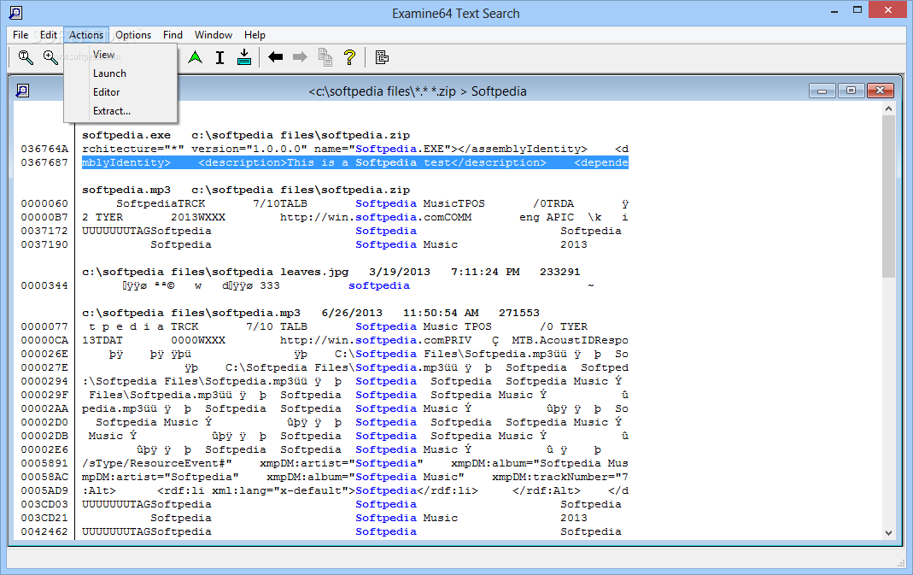Restore the search results child window
Image resolution: width=913 pixels, height=575 pixels.
click(851, 91)
